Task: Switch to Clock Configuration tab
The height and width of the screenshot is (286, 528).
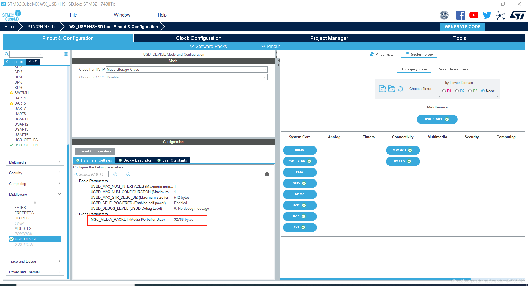Action: [199, 38]
